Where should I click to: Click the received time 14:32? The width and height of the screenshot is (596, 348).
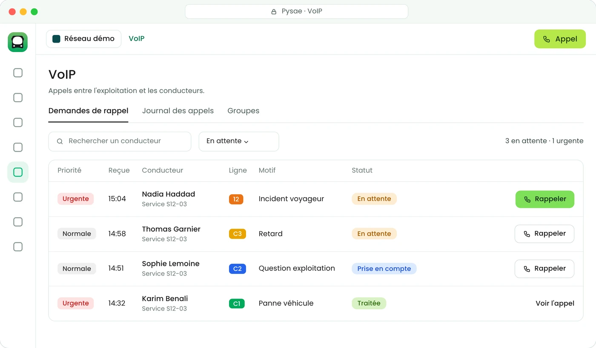click(117, 304)
